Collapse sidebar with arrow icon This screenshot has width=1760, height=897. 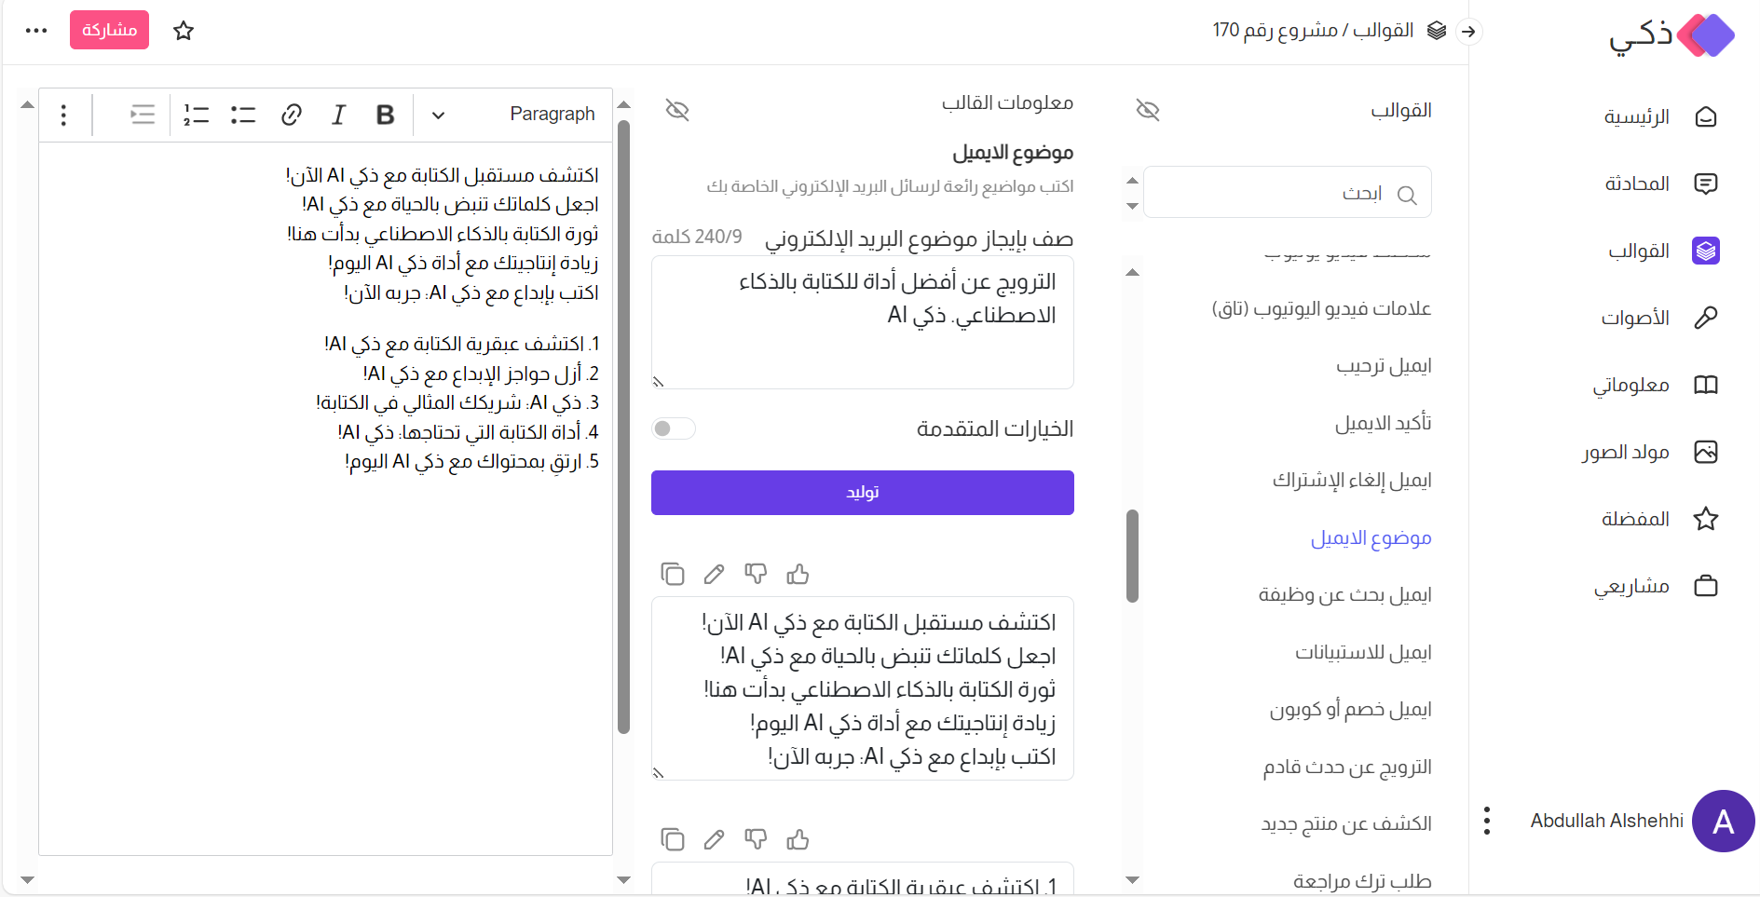pos(1468,31)
